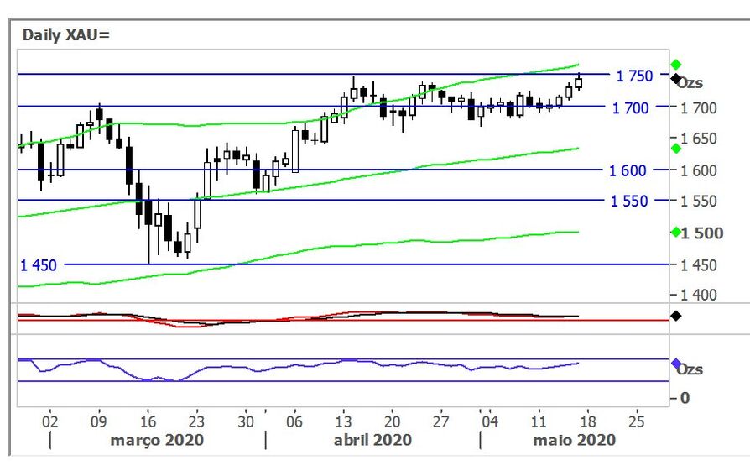Click the março 2020 month label
750x471 pixels.
point(157,440)
